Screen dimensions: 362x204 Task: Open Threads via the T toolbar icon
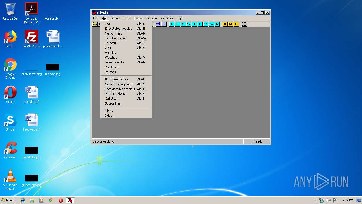coord(194,24)
